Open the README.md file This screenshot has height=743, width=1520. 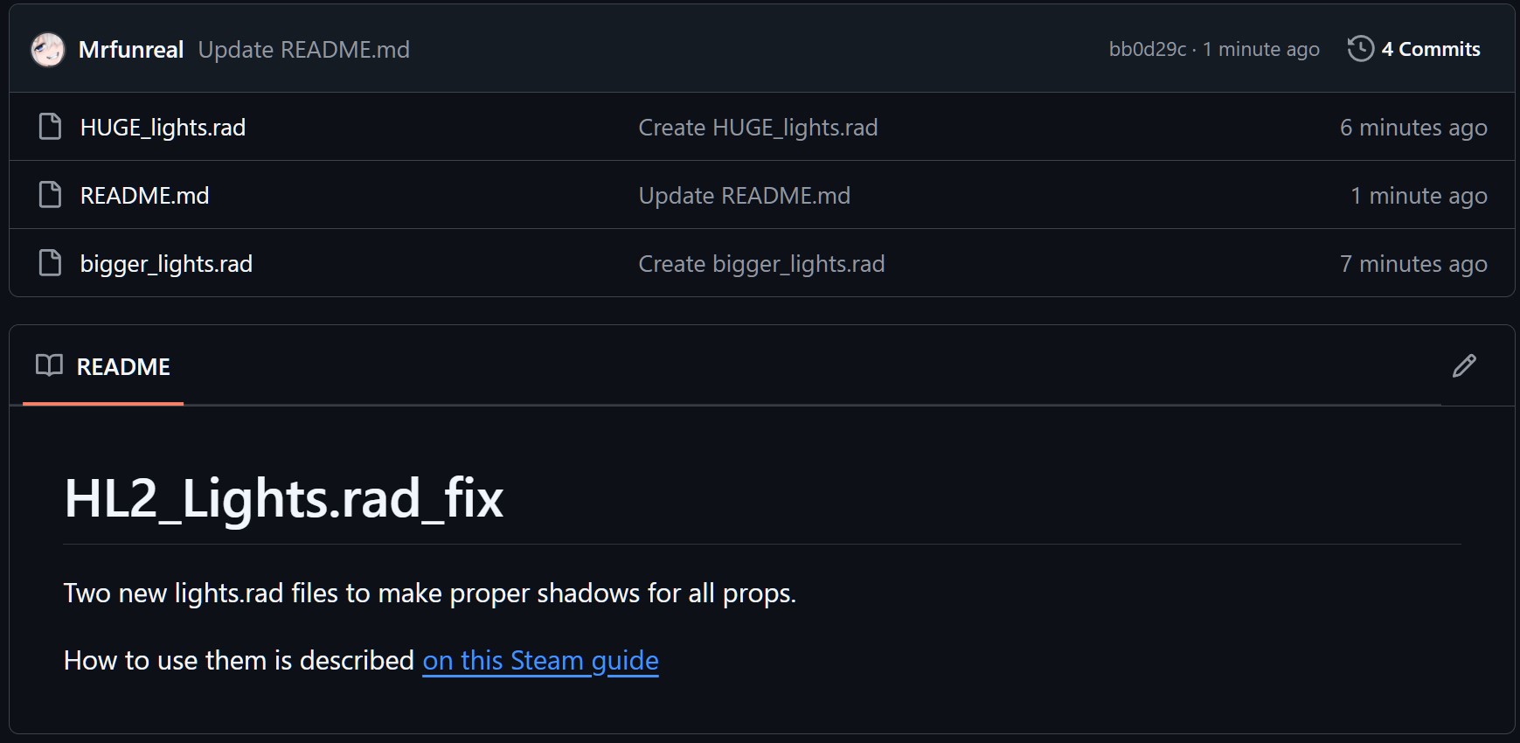144,196
